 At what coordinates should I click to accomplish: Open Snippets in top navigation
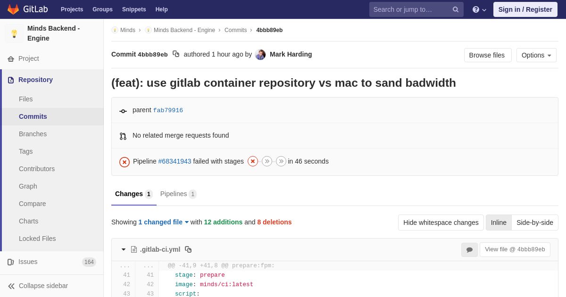(134, 9)
